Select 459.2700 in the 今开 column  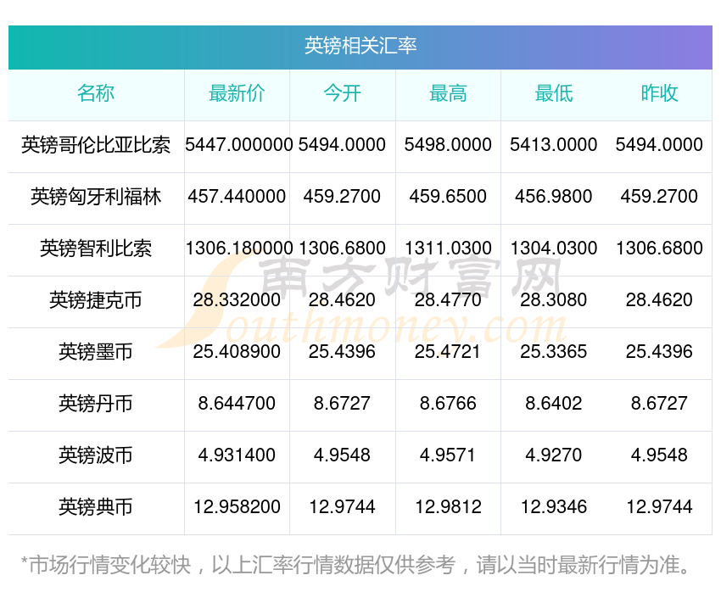click(x=342, y=197)
